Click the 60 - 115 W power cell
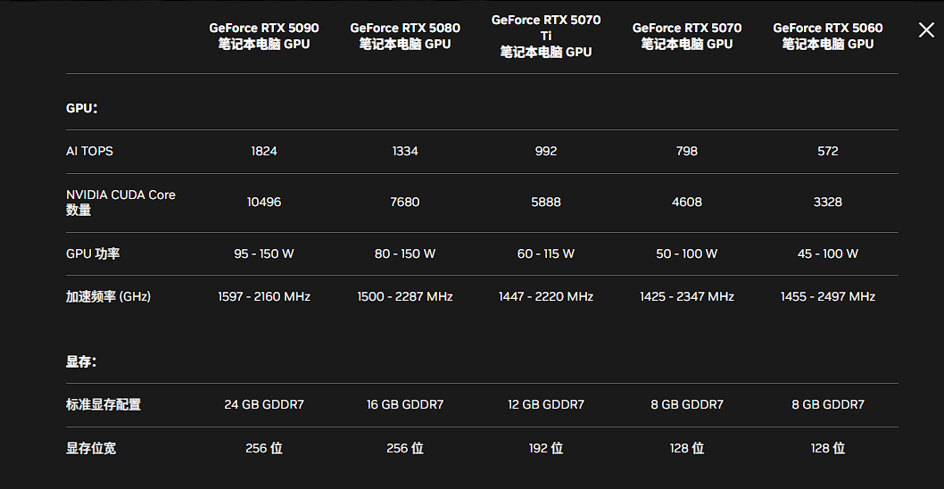This screenshot has width=944, height=489. (x=546, y=253)
